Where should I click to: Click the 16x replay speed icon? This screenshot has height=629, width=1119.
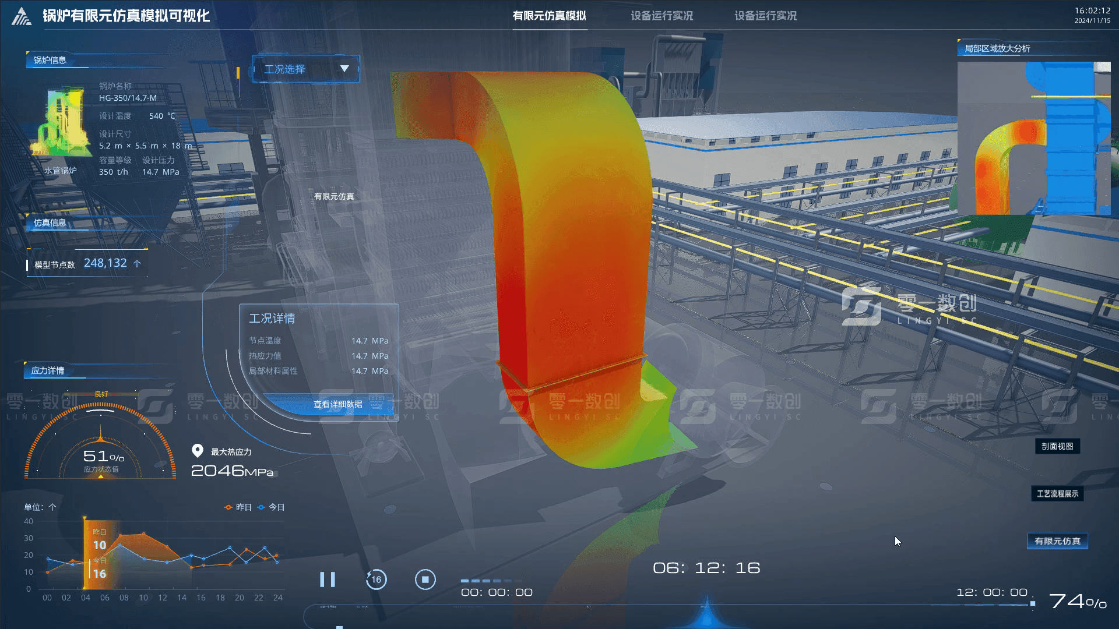pyautogui.click(x=376, y=579)
